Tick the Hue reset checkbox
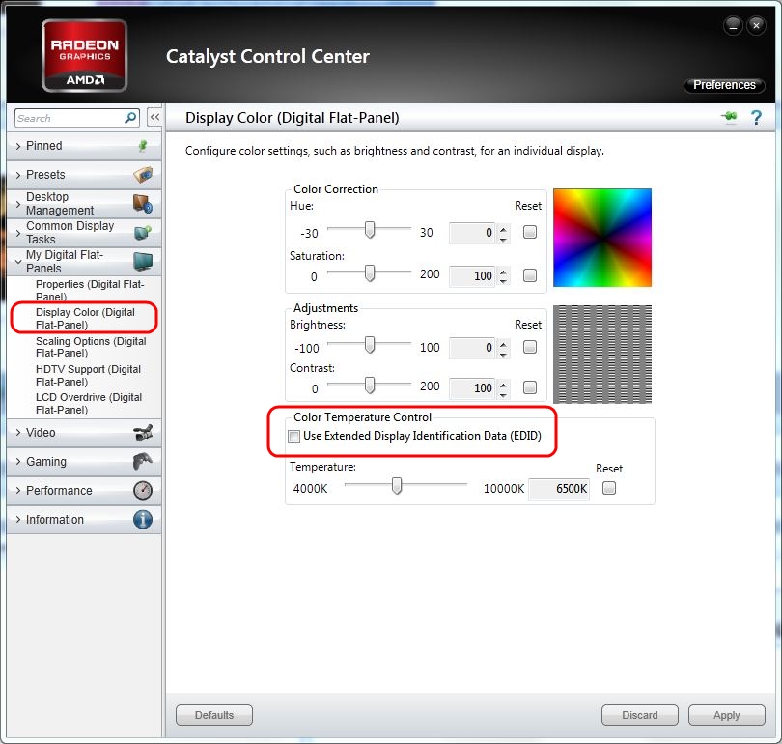This screenshot has height=744, width=782. (x=530, y=232)
